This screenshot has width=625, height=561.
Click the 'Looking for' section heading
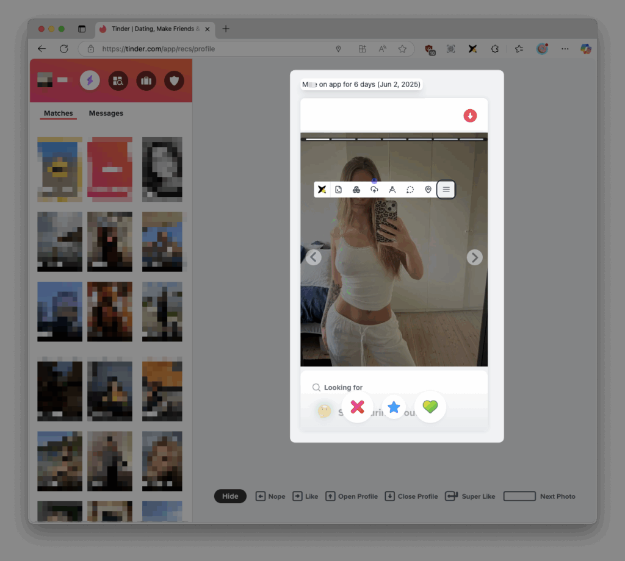tap(343, 387)
